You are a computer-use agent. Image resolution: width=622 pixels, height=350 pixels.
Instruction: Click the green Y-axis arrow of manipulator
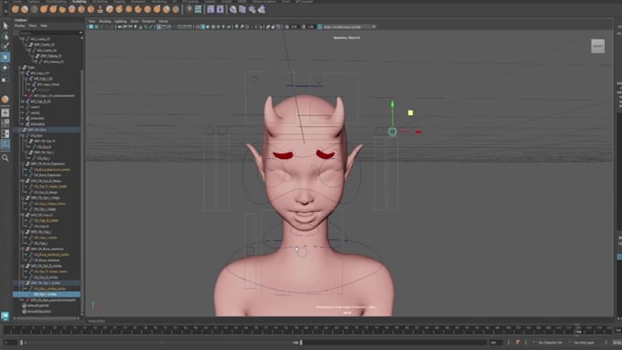pyautogui.click(x=392, y=104)
